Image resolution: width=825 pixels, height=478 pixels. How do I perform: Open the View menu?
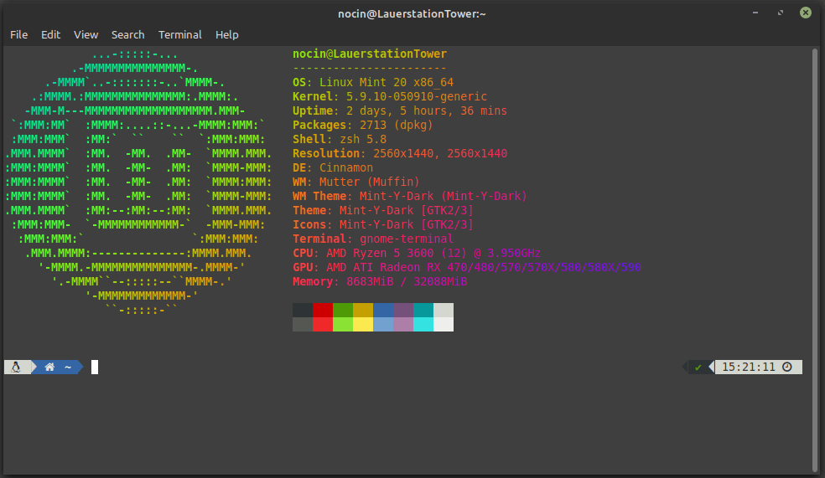86,34
